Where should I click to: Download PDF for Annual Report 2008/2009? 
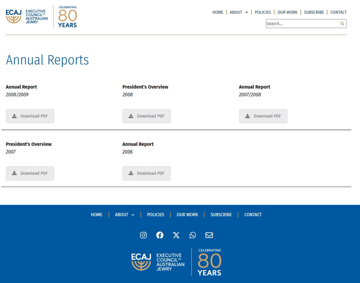(x=30, y=116)
